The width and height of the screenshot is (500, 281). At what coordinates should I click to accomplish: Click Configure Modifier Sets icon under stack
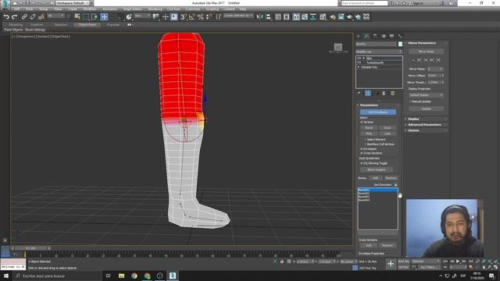pos(392,93)
